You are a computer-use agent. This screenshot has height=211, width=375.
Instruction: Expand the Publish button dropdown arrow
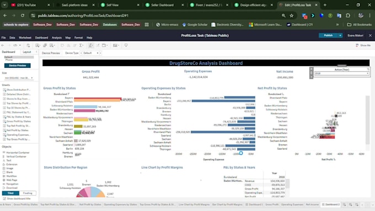point(340,35)
